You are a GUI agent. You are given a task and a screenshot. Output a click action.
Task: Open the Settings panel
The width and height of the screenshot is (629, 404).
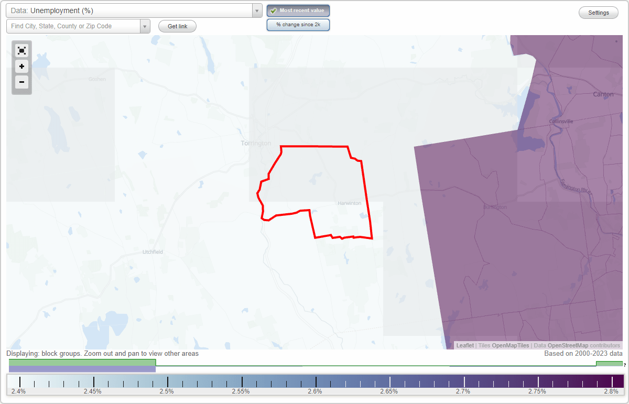598,12
